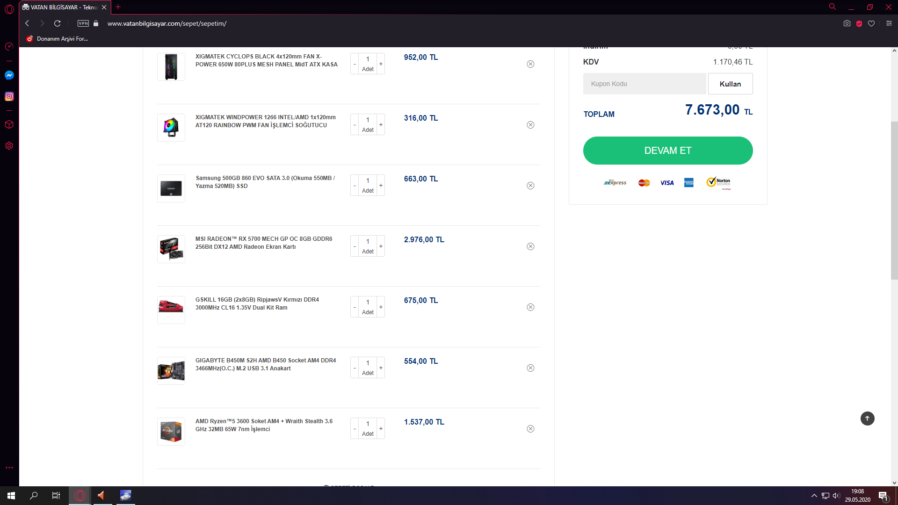
Task: Increase quantity of XIGMATEK CYCLOPS case
Action: tap(381, 64)
